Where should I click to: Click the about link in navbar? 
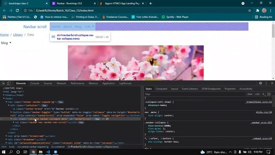[x=67, y=27]
